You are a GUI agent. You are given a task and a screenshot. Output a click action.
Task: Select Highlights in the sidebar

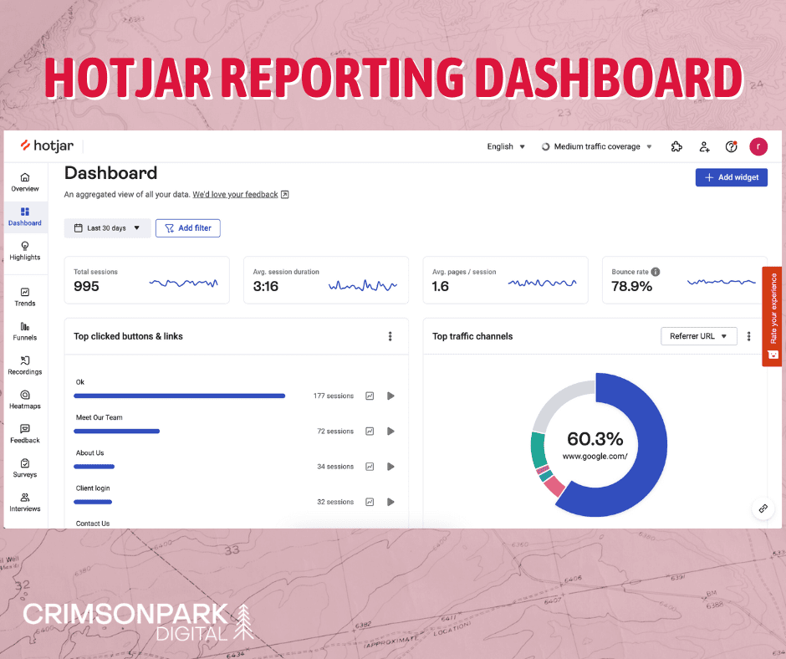pyautogui.click(x=25, y=251)
